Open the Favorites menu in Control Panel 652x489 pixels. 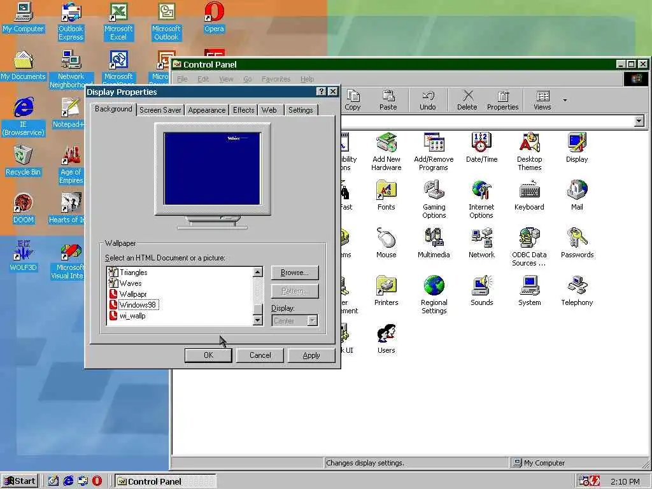[276, 79]
